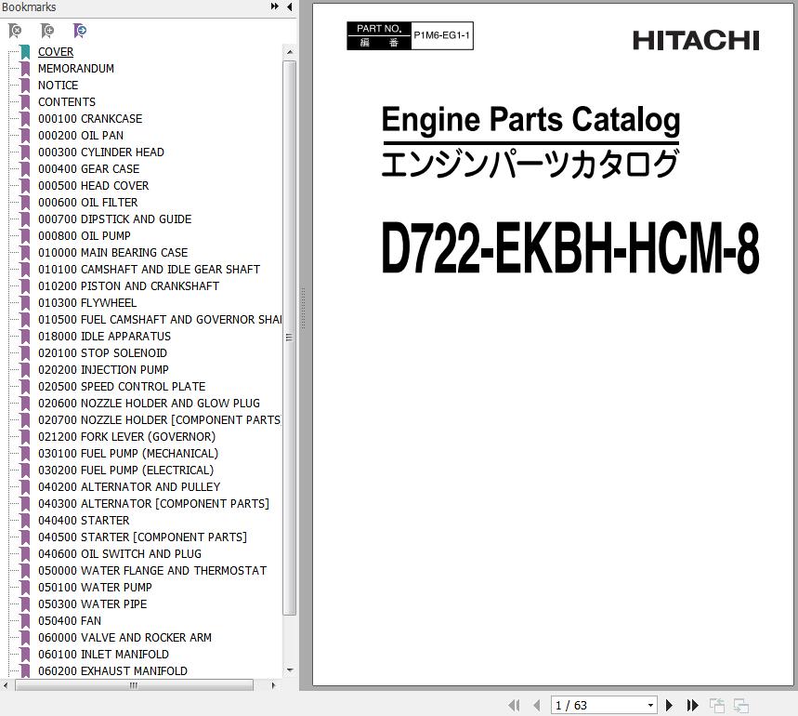The width and height of the screenshot is (798, 716).
Task: Jump to the last page
Action: click(692, 705)
